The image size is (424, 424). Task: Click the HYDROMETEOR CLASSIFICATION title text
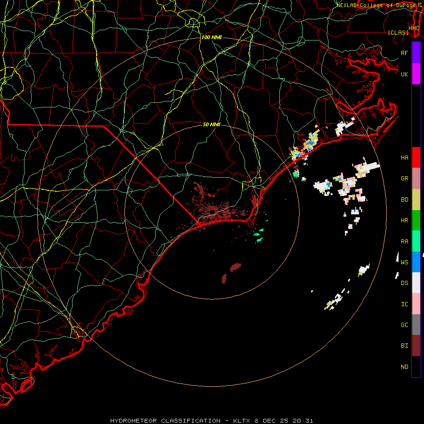[165, 421]
